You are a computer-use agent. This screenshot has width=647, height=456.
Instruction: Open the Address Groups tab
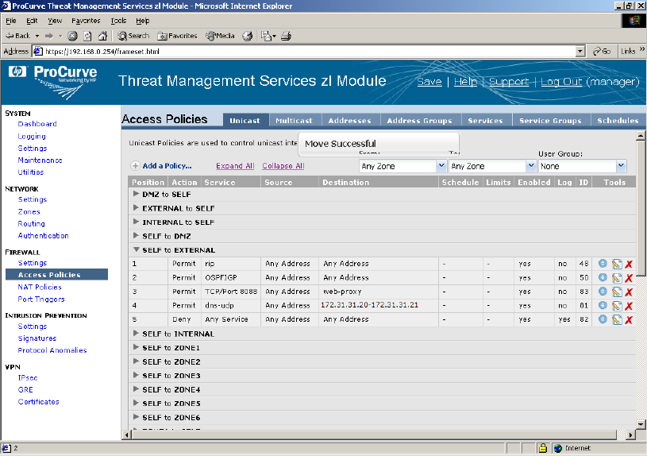tap(420, 121)
